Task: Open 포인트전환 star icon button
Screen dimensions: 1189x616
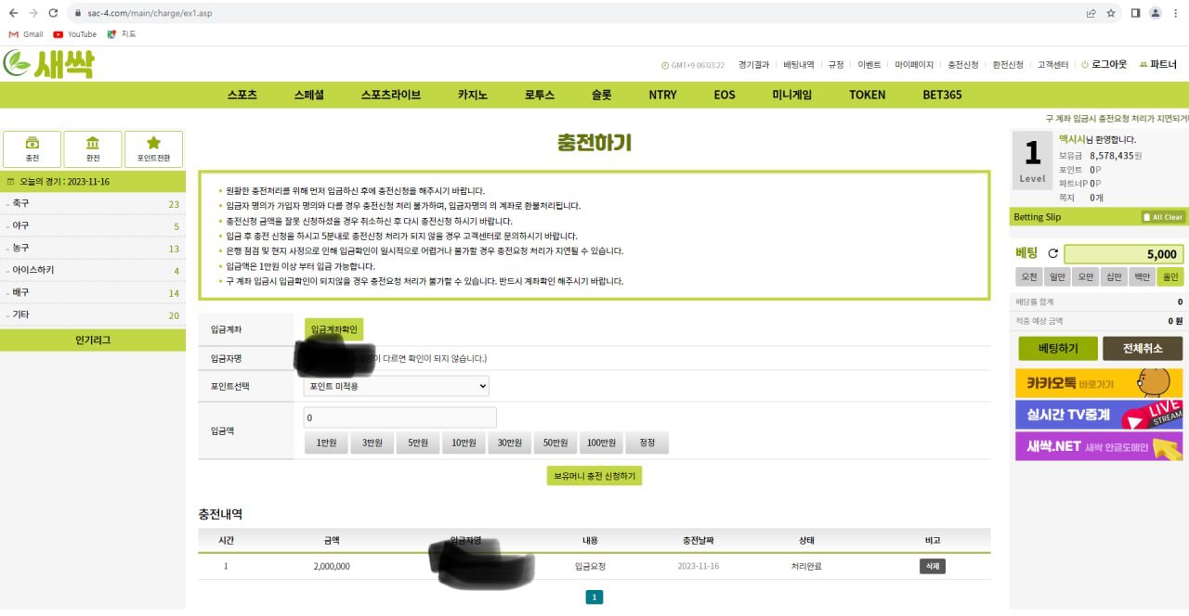Action: coord(153,148)
